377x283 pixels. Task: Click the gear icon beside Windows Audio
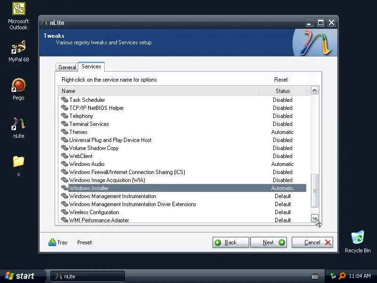coord(65,164)
